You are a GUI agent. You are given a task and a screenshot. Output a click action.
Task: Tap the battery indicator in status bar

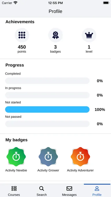[x=106, y=3]
